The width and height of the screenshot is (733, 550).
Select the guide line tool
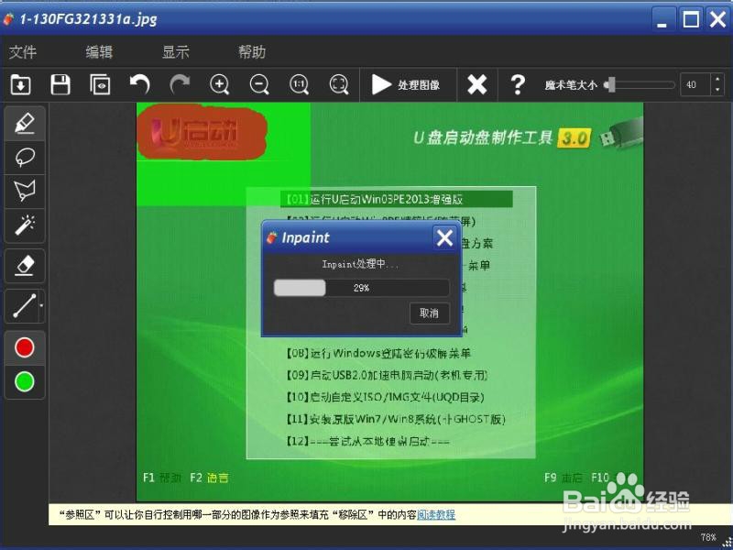tap(22, 306)
